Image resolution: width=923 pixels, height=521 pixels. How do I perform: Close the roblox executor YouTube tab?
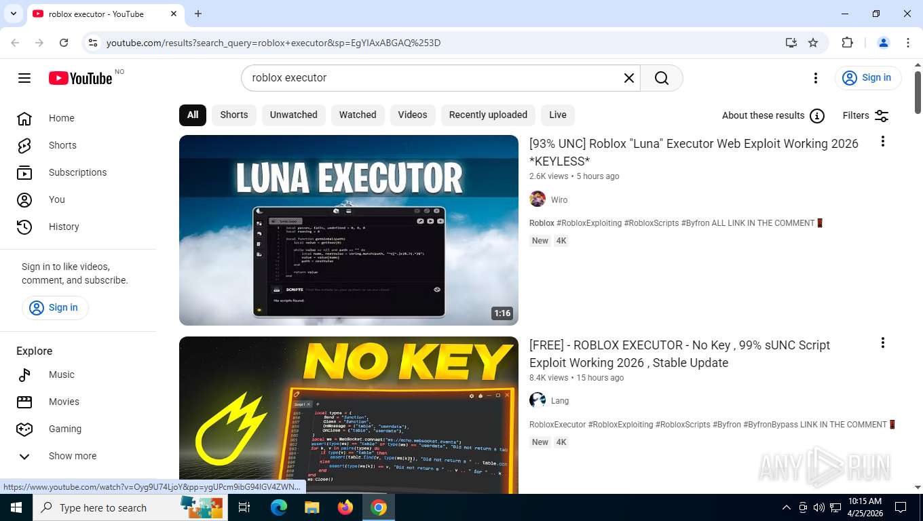coord(174,14)
